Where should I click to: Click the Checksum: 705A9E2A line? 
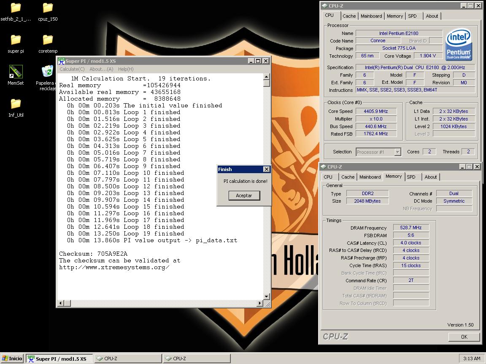(x=93, y=254)
